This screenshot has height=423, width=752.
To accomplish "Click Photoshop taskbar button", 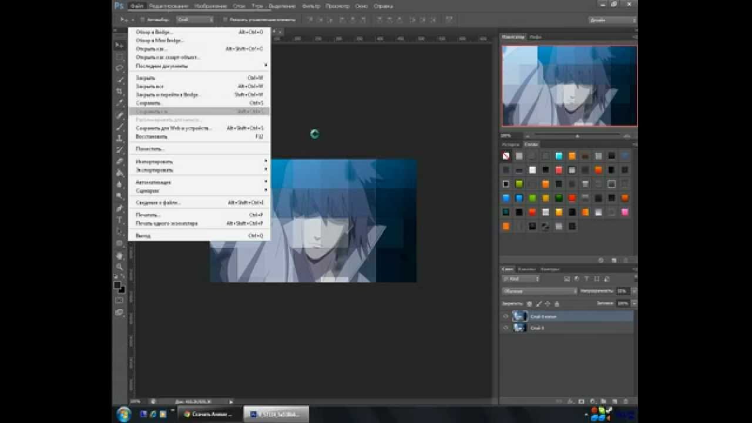I will [275, 414].
